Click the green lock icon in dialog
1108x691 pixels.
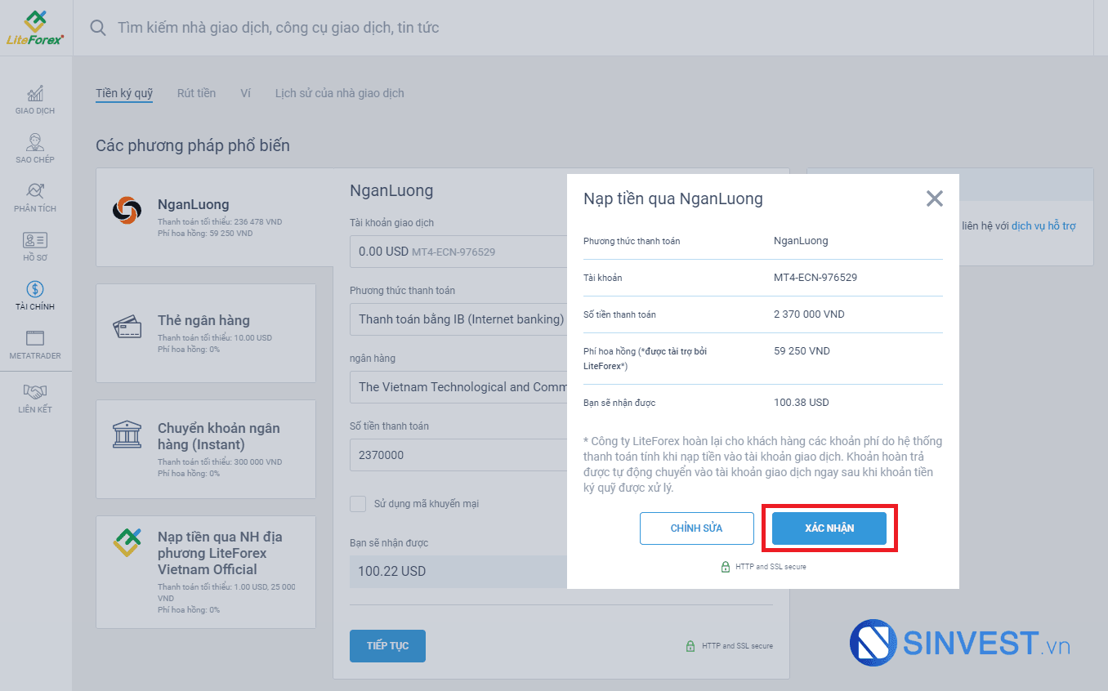coord(725,567)
